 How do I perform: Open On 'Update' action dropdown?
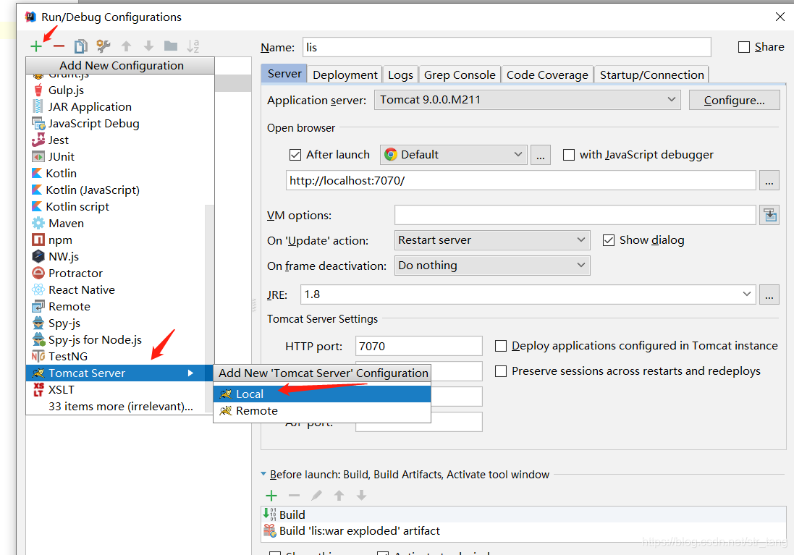click(x=492, y=240)
